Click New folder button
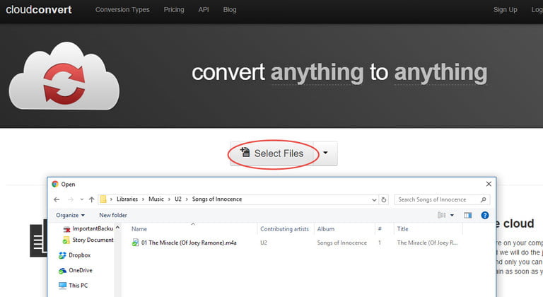This screenshot has height=297, width=543. (113, 215)
